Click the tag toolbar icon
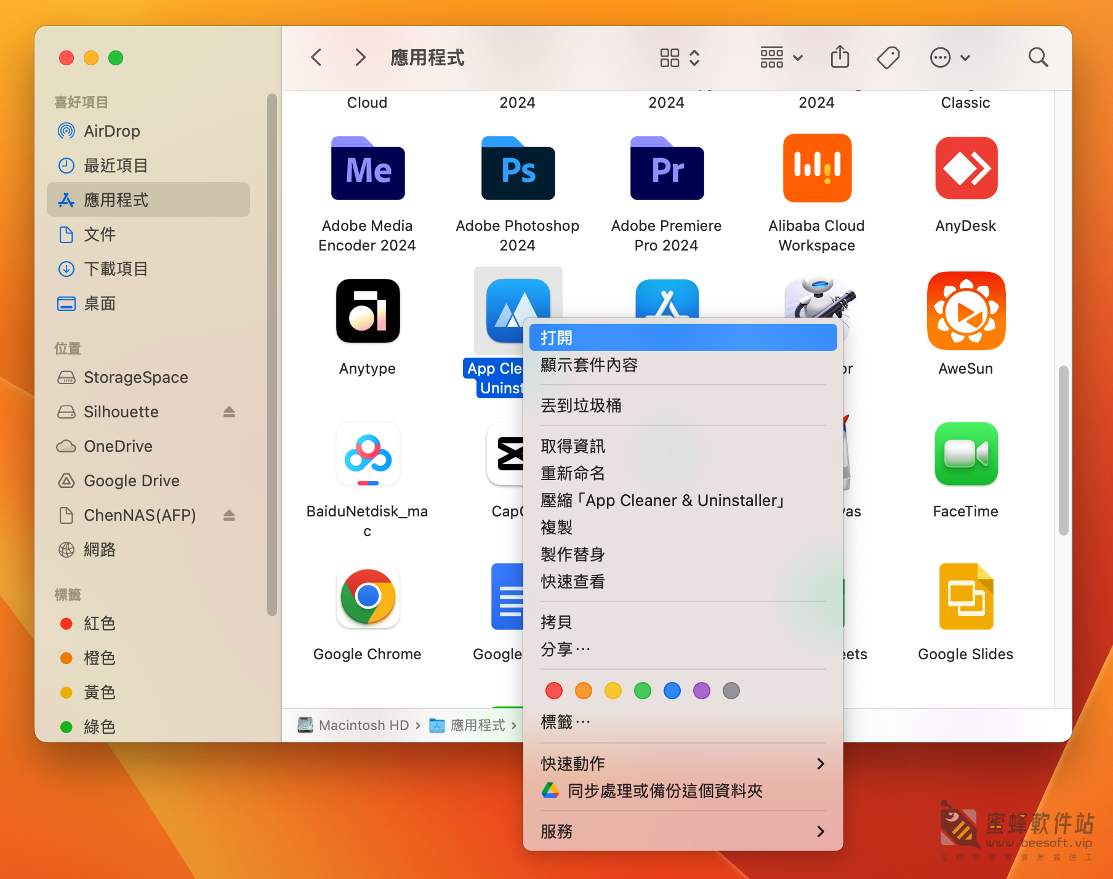This screenshot has width=1113, height=879. tap(888, 58)
